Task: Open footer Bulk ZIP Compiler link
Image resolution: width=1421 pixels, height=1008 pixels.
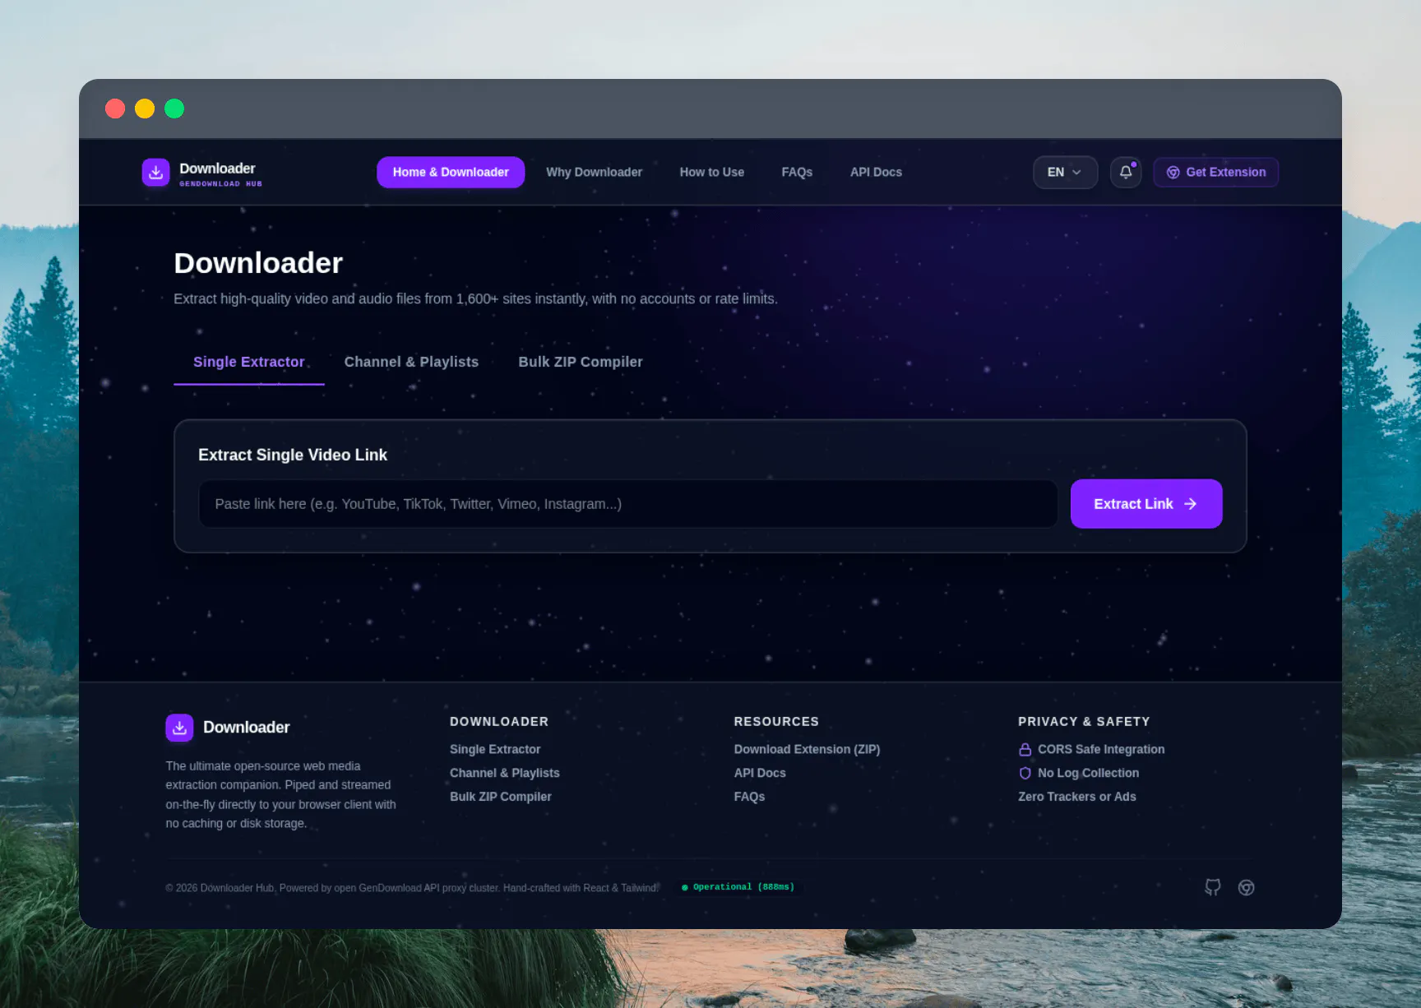Action: 500,797
